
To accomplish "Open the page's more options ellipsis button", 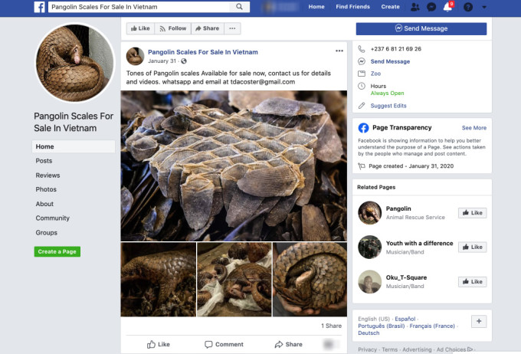I will click(x=233, y=28).
